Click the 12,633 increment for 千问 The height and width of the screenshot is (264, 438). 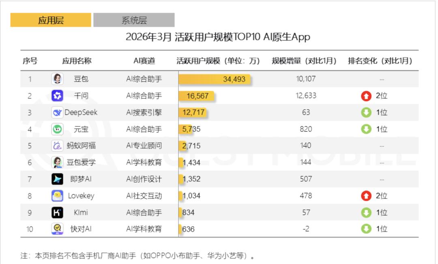pos(306,96)
